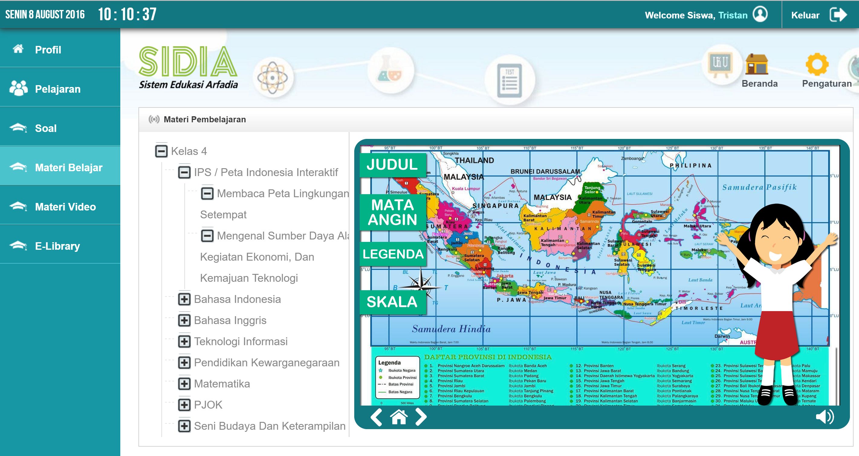Click the SKALA map button
The height and width of the screenshot is (456, 859).
click(x=393, y=302)
